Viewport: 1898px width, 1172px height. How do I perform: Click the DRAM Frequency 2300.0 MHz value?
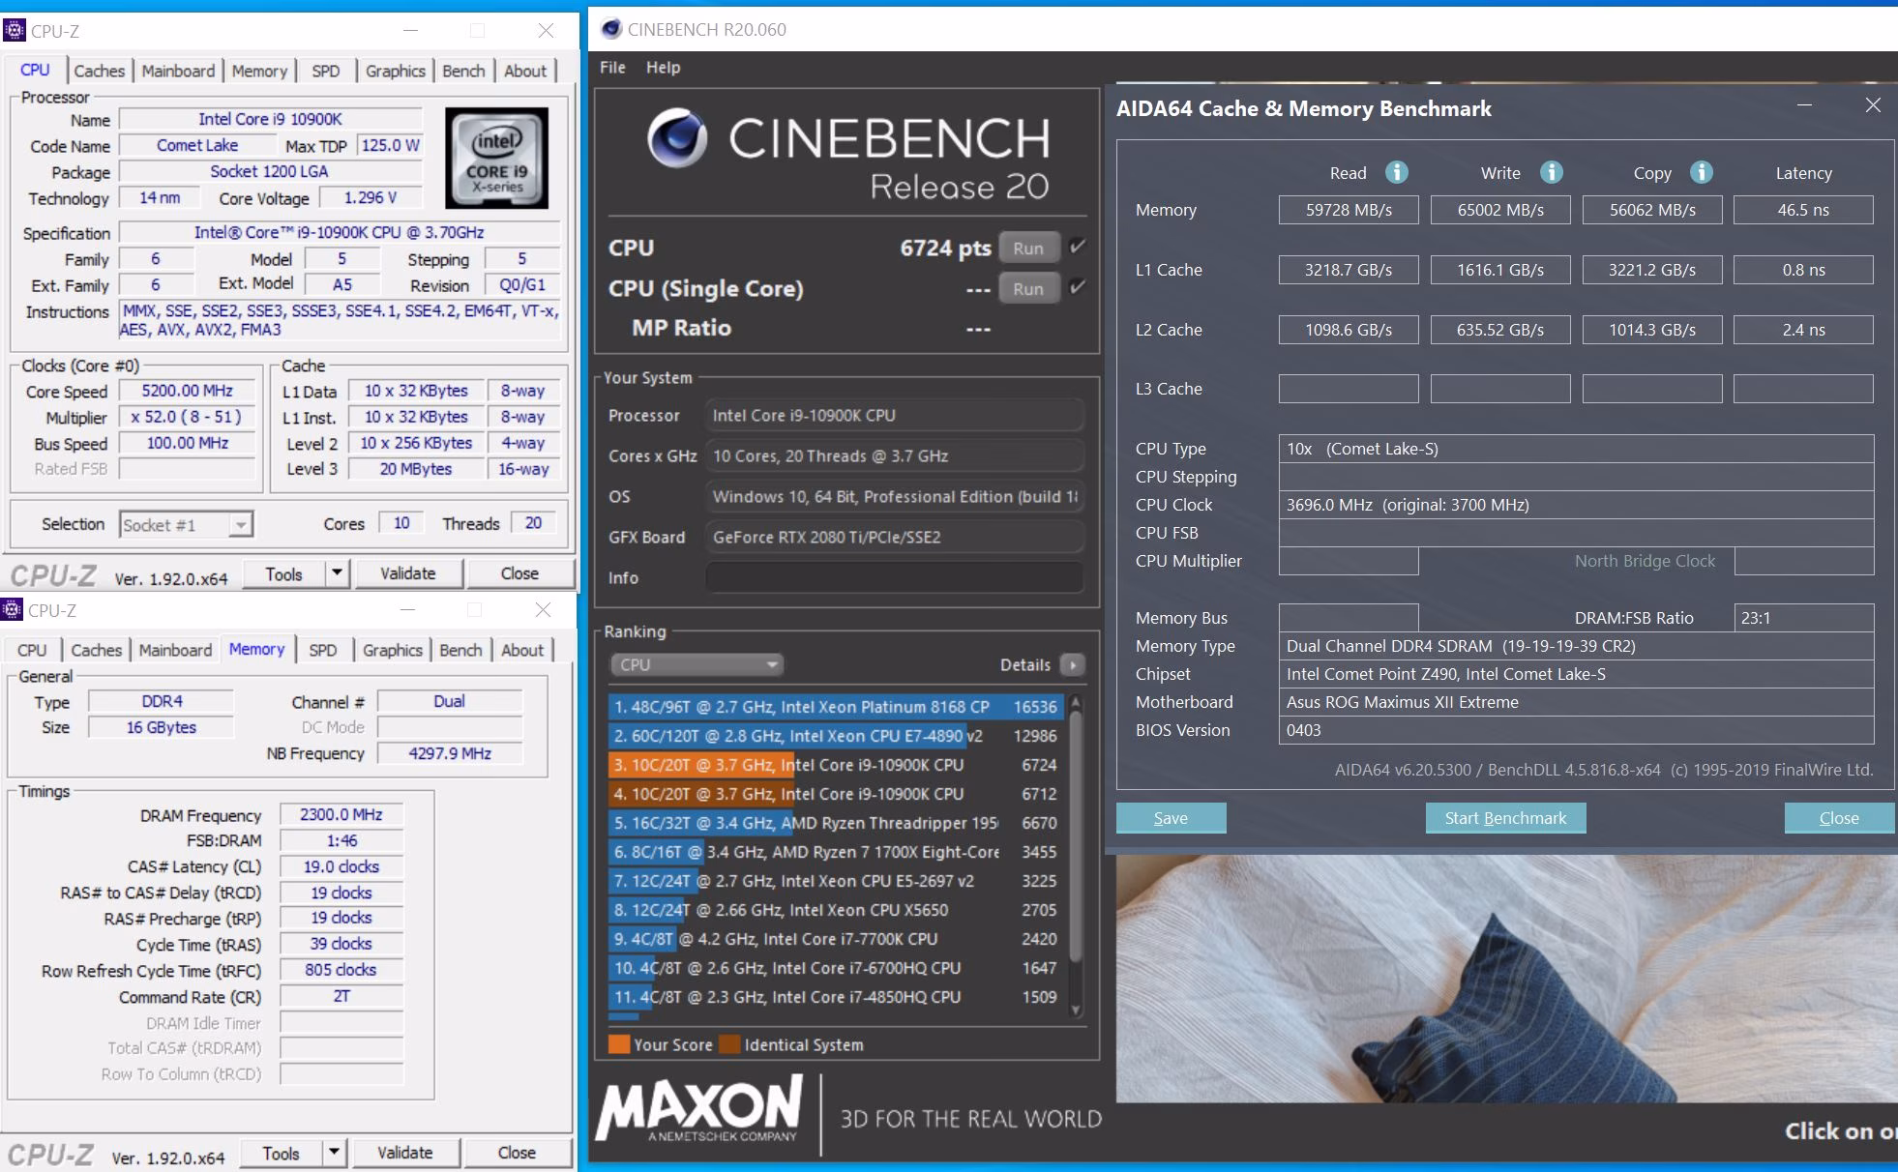coord(341,814)
